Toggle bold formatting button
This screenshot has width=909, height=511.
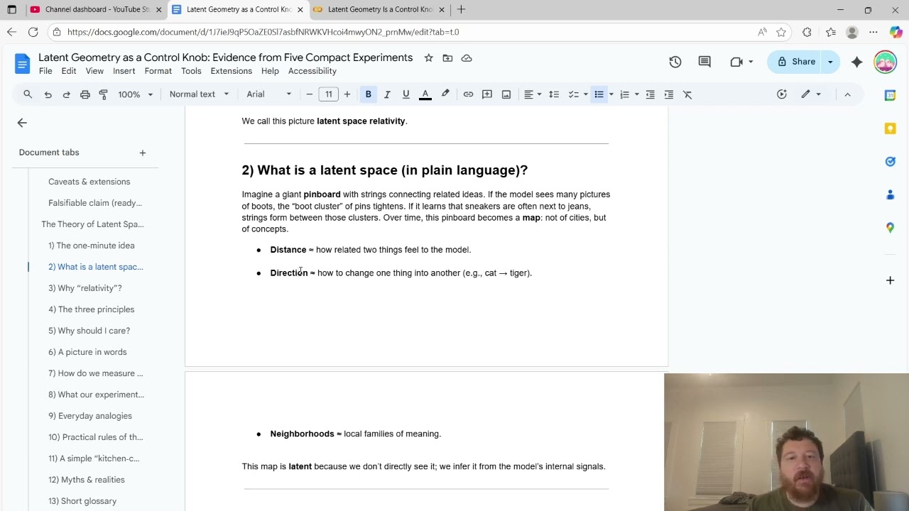[x=368, y=94]
